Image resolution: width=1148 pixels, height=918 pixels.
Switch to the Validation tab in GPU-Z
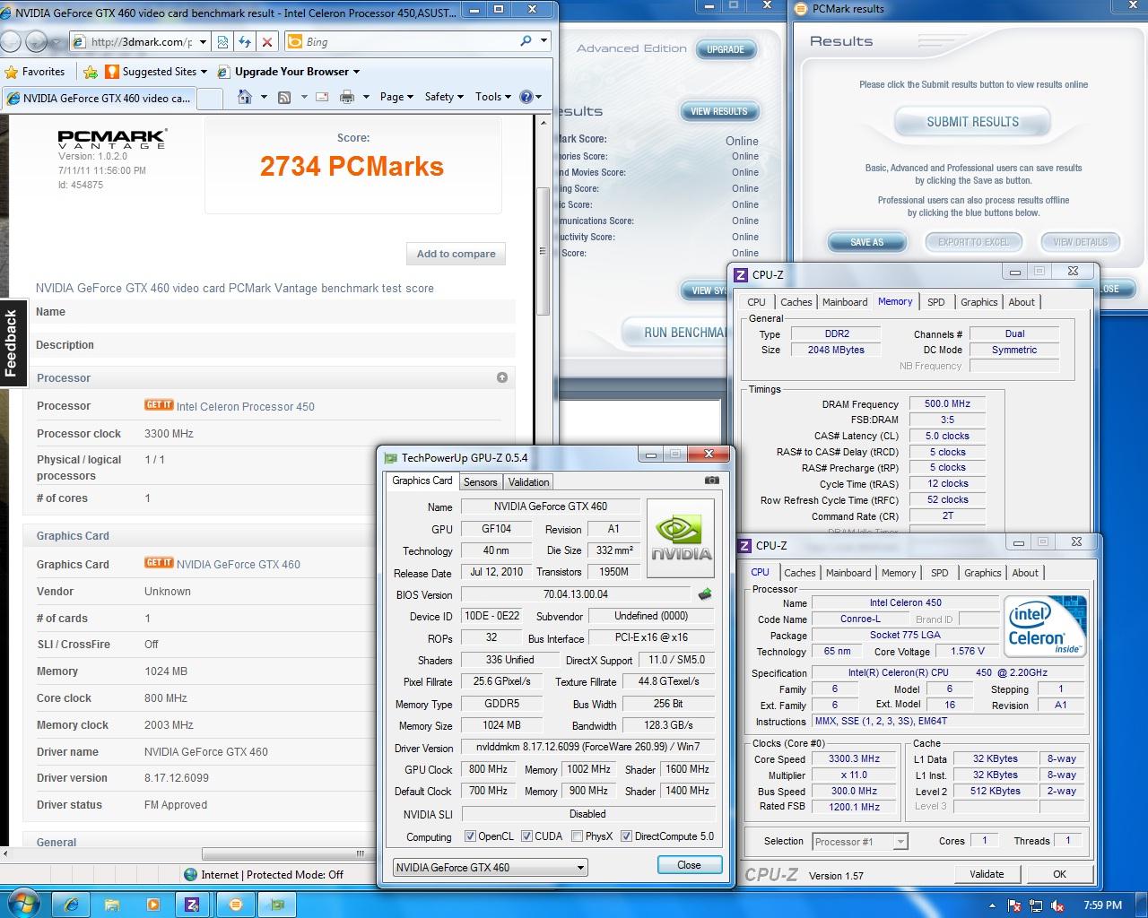pos(528,481)
